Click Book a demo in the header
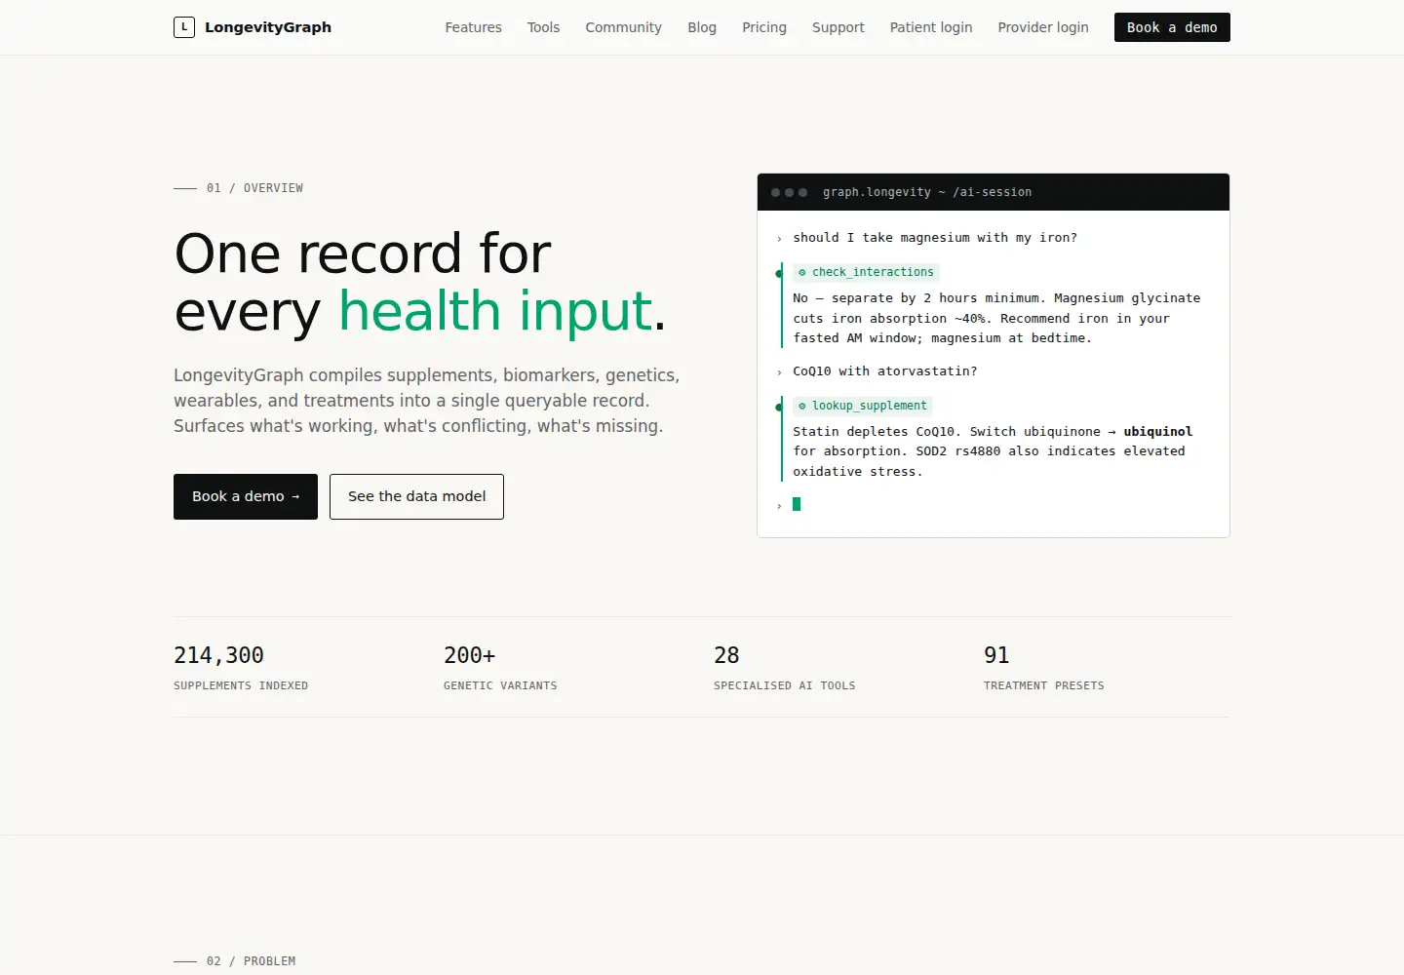The width and height of the screenshot is (1404, 975). [x=1172, y=27]
